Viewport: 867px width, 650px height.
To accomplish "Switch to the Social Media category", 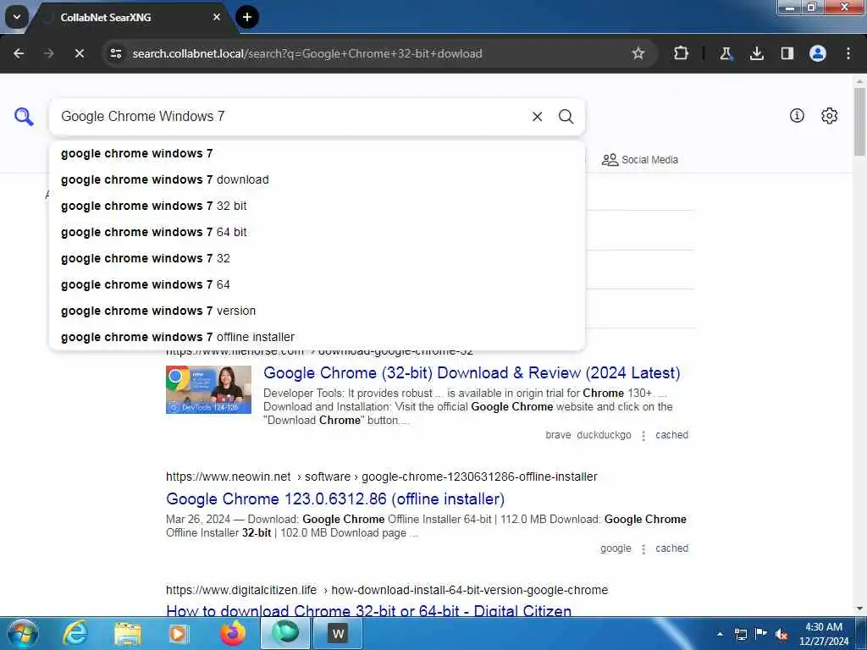I will click(640, 160).
